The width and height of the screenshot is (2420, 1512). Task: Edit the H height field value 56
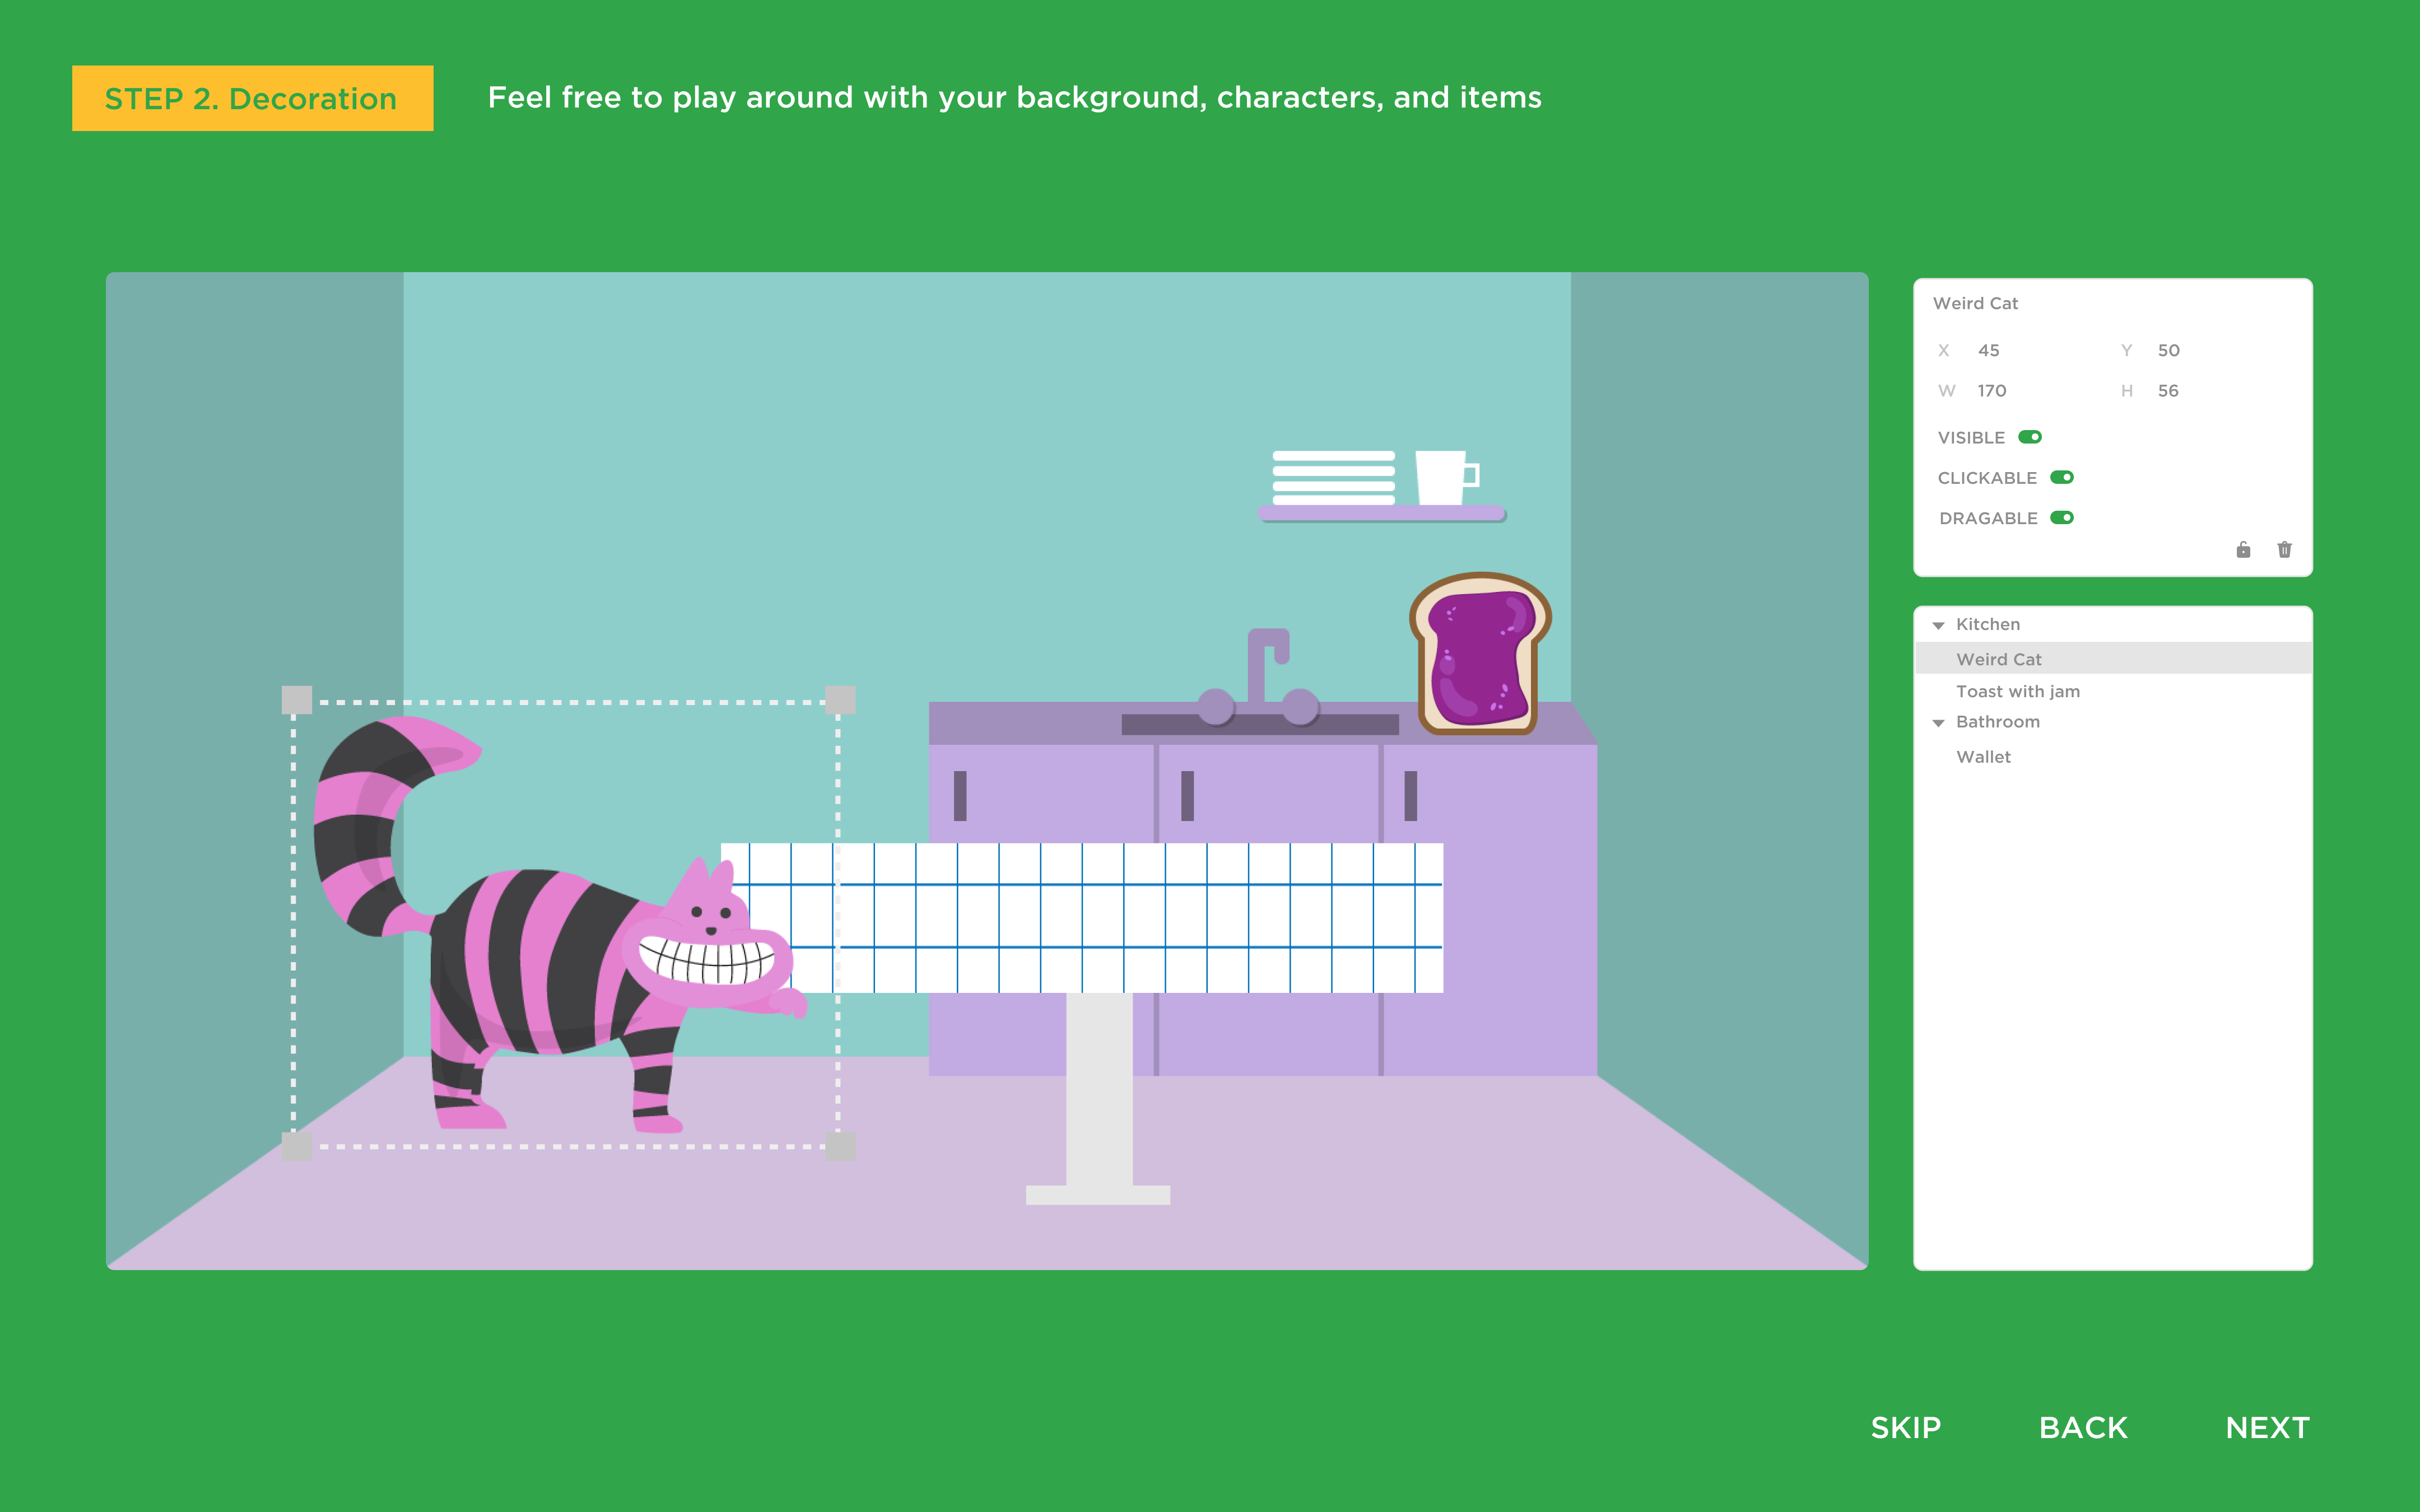tap(2167, 390)
